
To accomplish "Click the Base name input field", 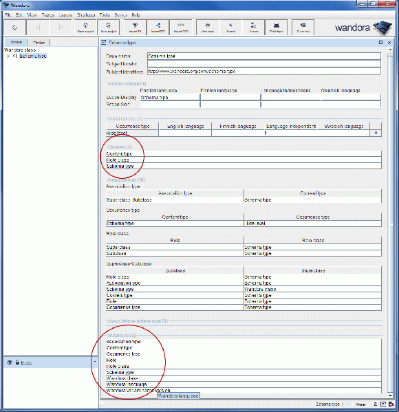I will (264, 56).
